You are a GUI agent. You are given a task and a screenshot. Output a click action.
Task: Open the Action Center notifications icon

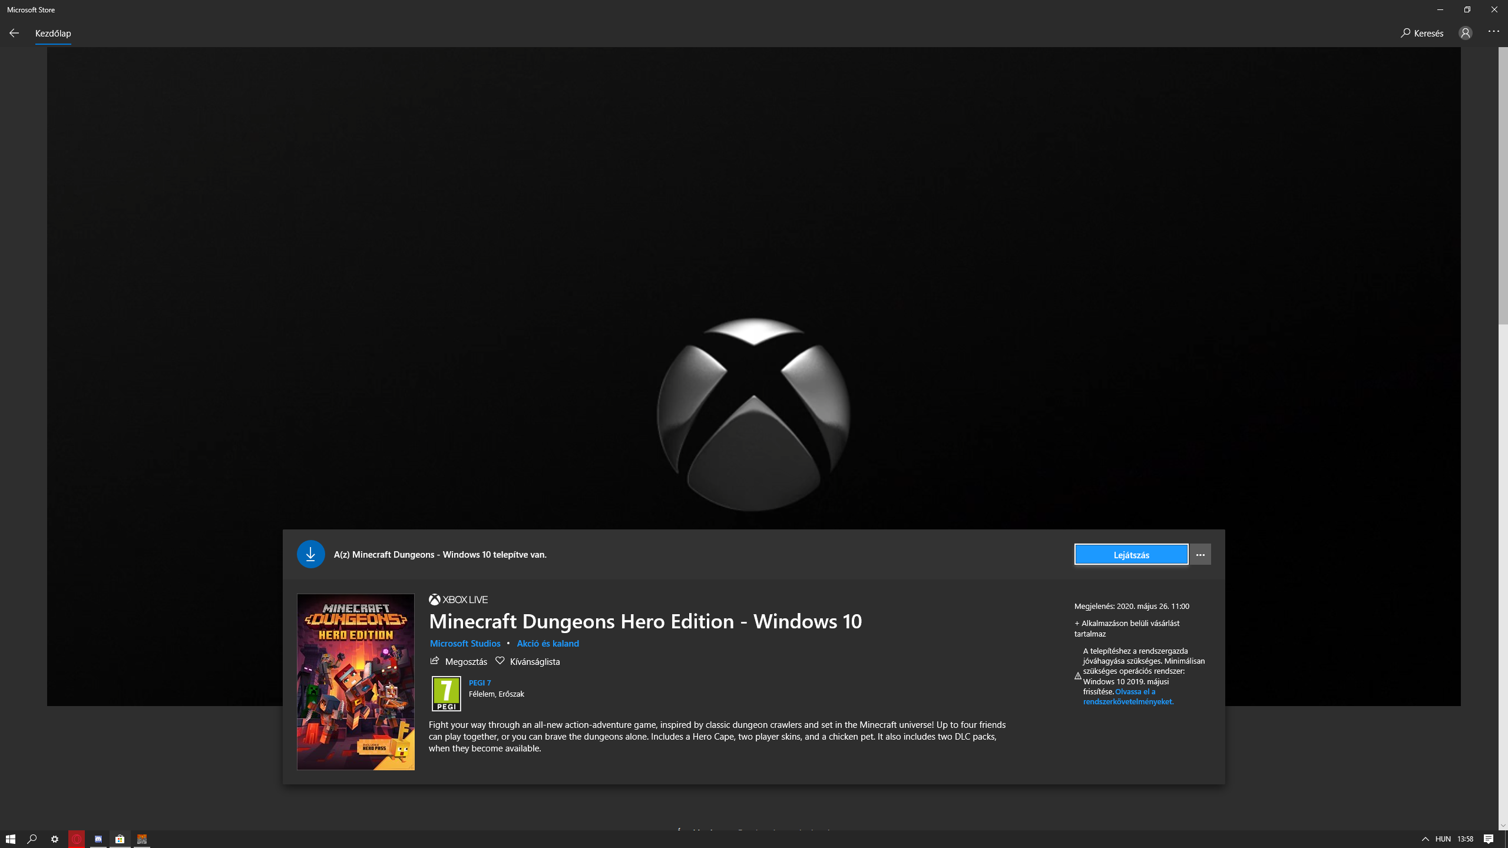point(1489,839)
